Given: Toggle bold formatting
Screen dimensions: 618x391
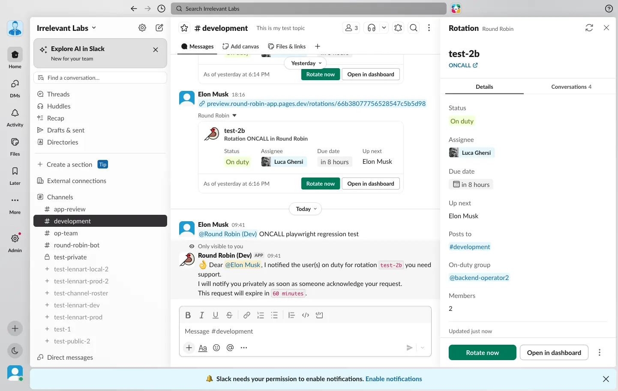Looking at the screenshot, I should pyautogui.click(x=188, y=315).
